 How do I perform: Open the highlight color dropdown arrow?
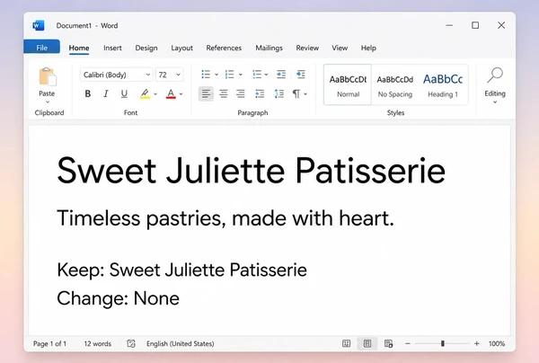coord(155,93)
